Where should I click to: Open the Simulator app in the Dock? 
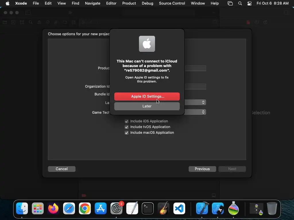pyautogui.click(x=218, y=209)
